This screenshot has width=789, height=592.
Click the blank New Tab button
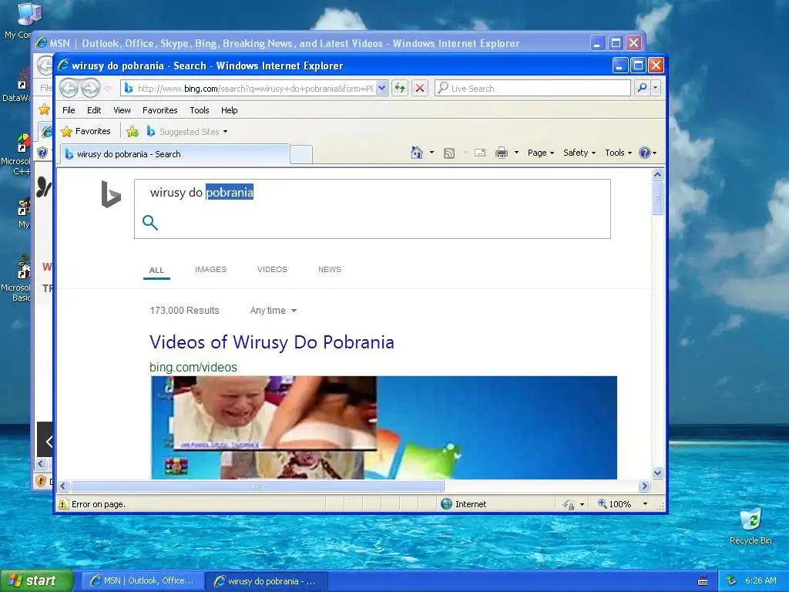pos(301,154)
